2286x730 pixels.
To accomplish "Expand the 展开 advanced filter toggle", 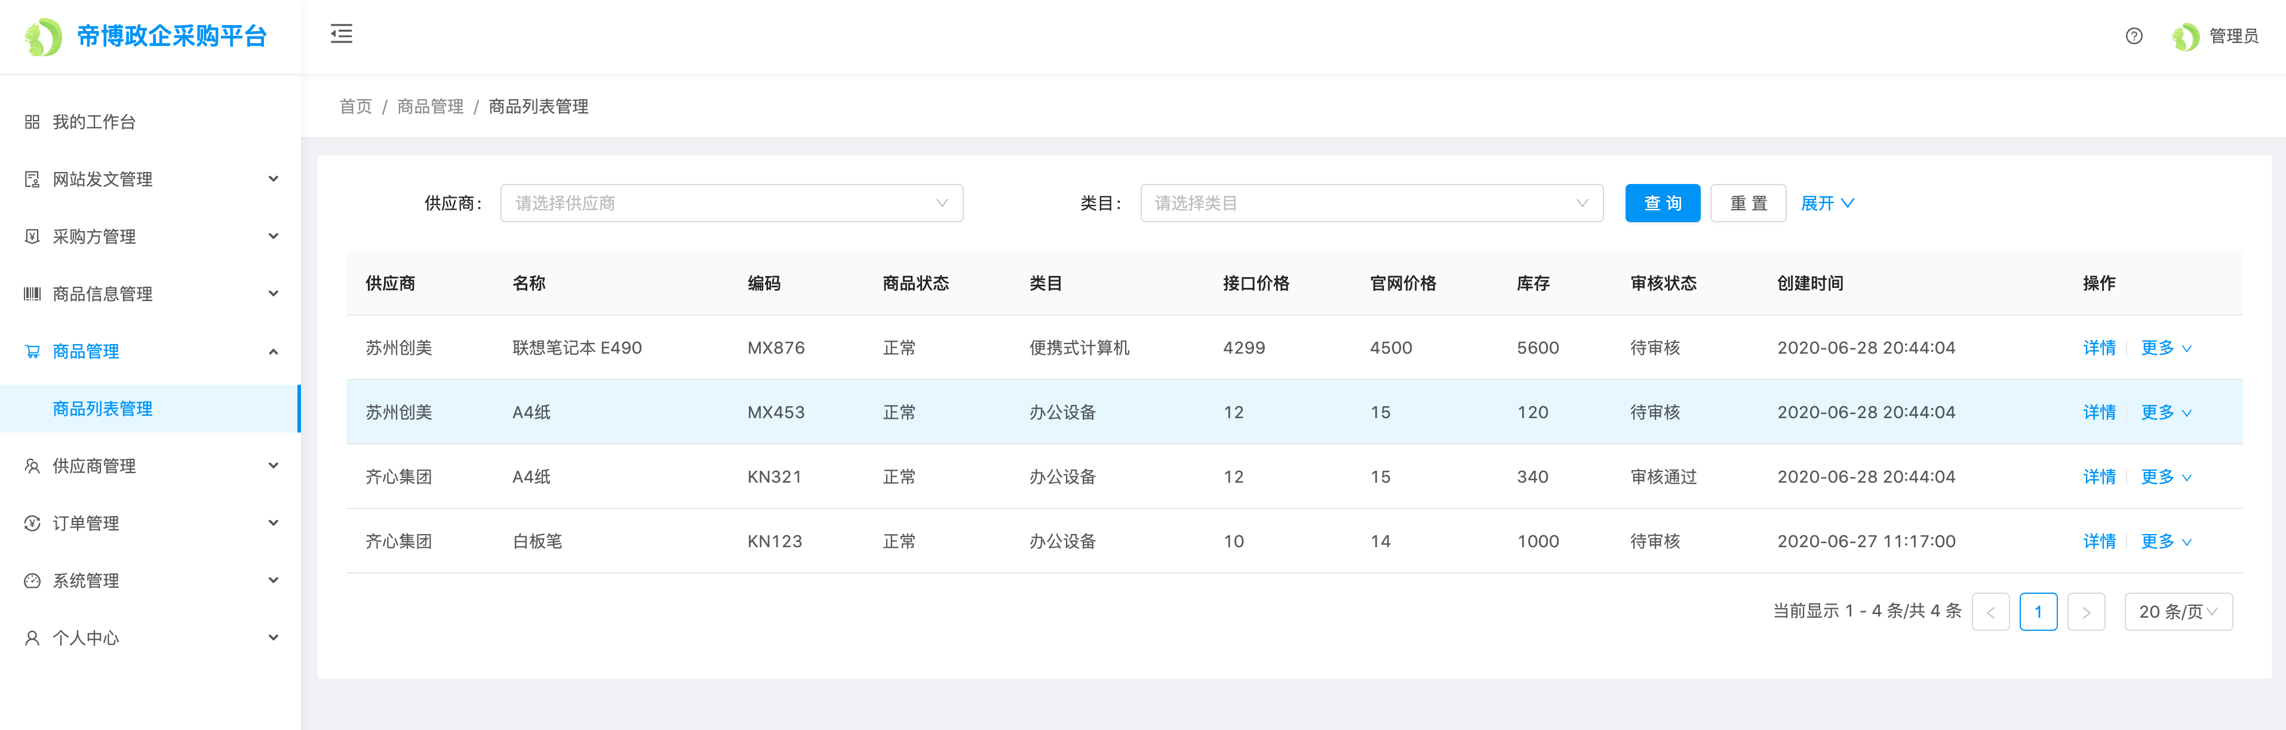I will click(x=1826, y=203).
